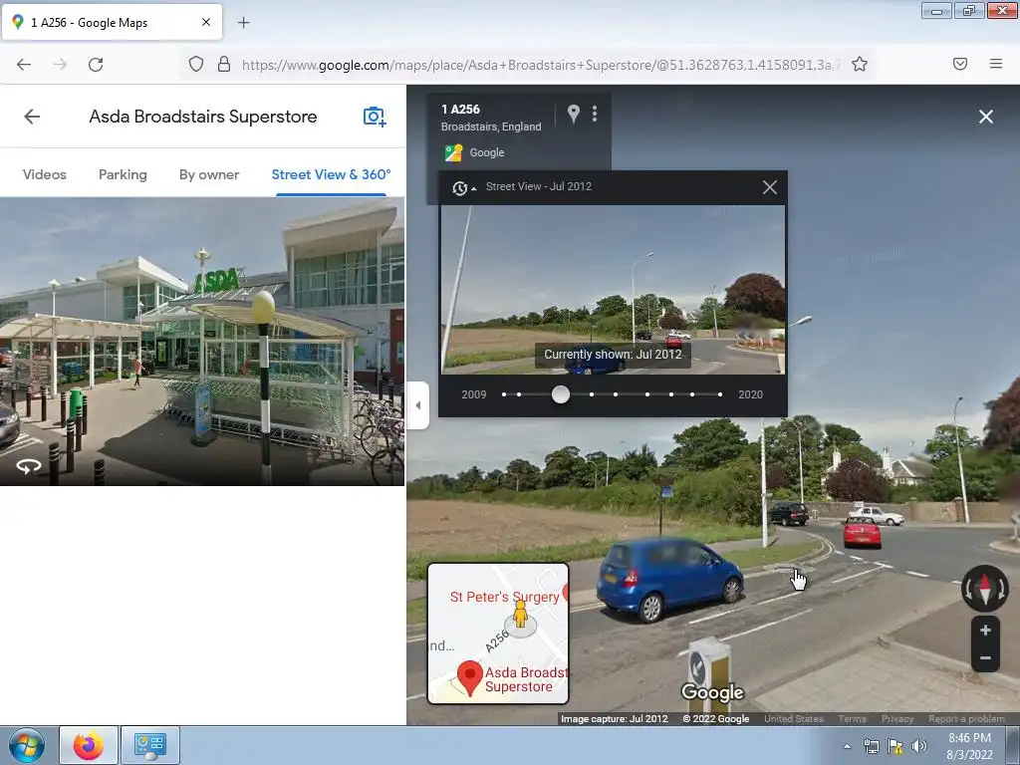1020x765 pixels.
Task: Close the Street View history popup
Action: pyautogui.click(x=770, y=187)
